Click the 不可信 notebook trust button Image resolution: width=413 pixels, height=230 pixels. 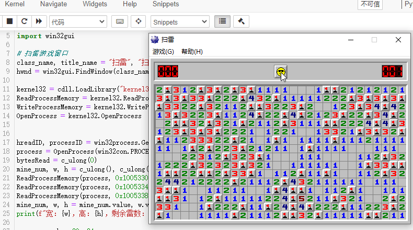(370, 4)
